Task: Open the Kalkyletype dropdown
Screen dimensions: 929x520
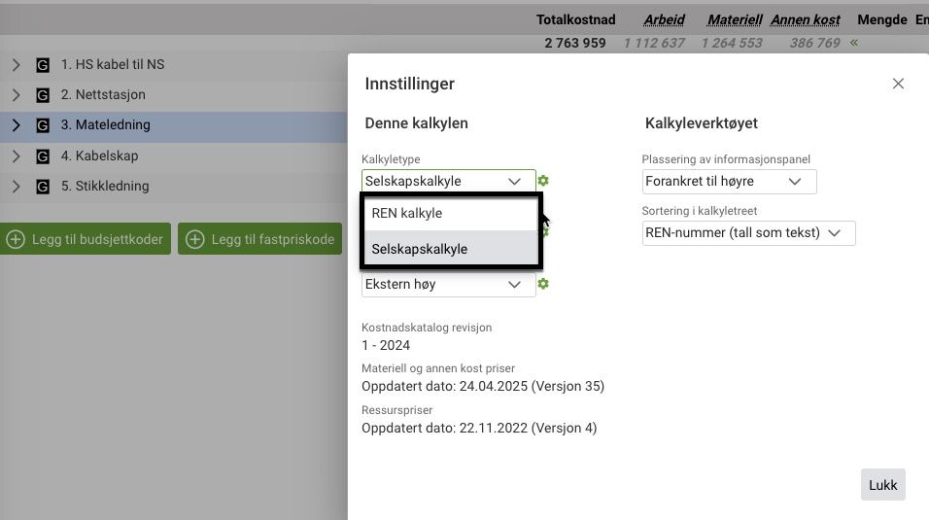Action: coord(449,181)
